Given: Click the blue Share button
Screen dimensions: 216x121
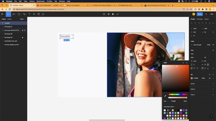Looking at the screenshot, I should [200, 14].
